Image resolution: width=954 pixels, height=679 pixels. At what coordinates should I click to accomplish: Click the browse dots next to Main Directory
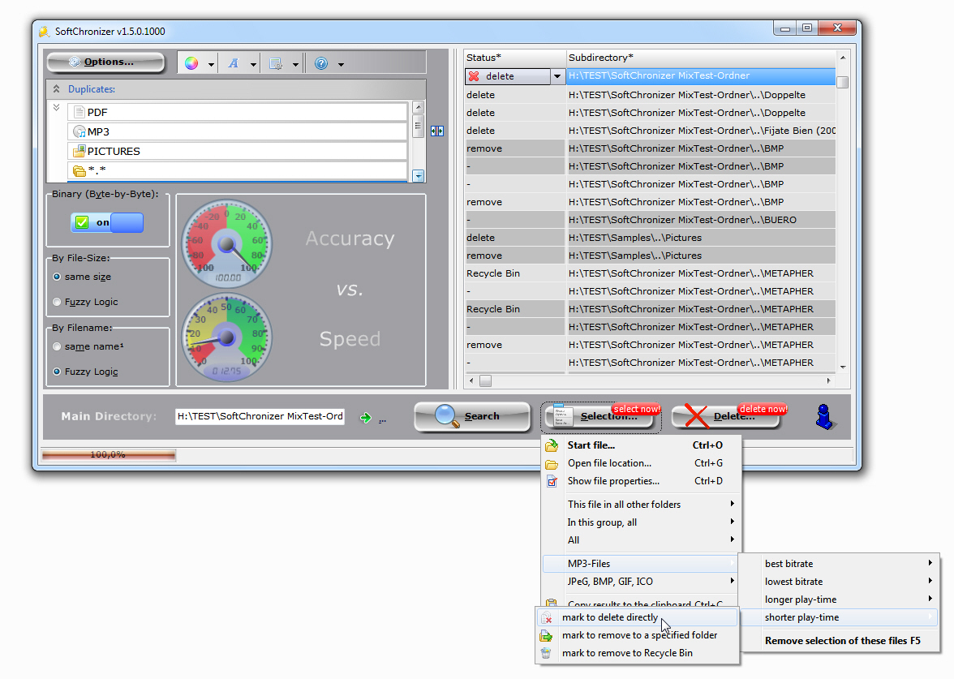coord(382,420)
